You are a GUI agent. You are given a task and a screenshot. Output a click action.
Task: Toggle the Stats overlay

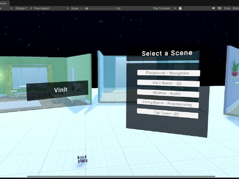click(x=227, y=8)
